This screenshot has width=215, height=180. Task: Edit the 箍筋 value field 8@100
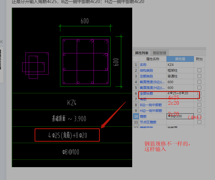click(180, 116)
